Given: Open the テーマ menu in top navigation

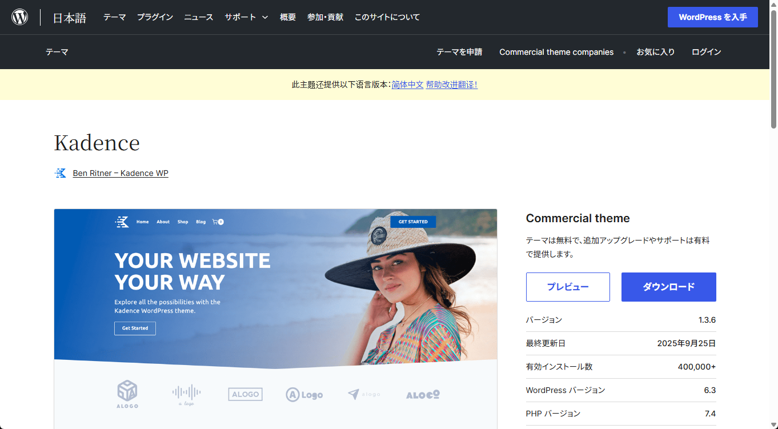Looking at the screenshot, I should coord(114,17).
